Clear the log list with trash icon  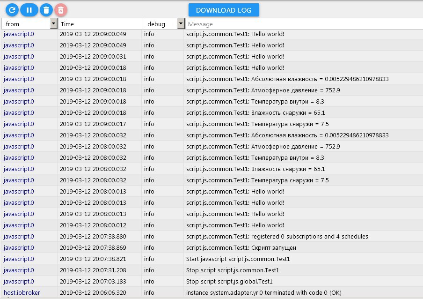(x=46, y=10)
